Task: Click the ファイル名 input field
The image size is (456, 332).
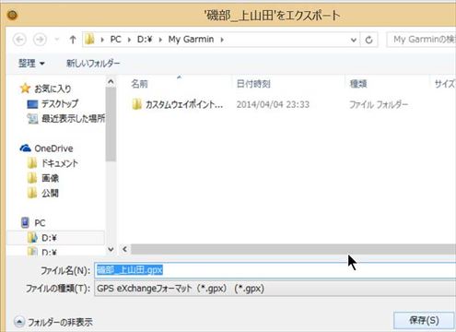Action: click(x=275, y=270)
